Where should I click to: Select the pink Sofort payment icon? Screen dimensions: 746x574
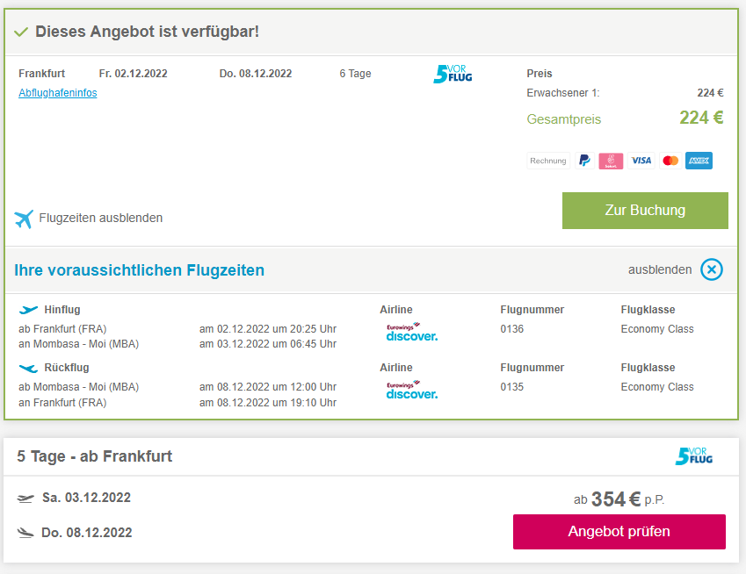pos(611,161)
